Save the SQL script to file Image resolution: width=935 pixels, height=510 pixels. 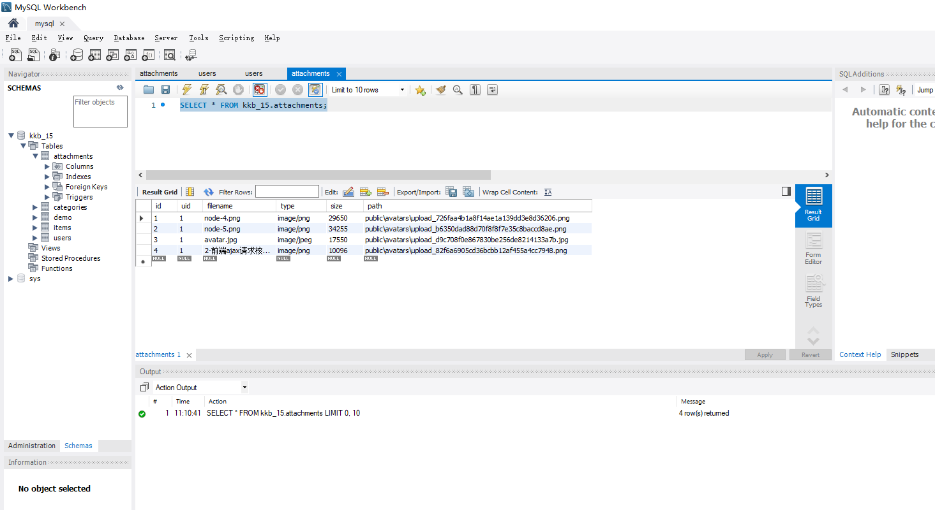pos(165,90)
